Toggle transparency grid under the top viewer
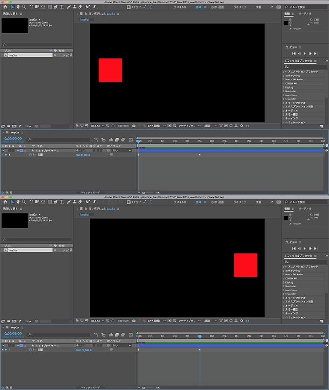 pyautogui.click(x=174, y=126)
